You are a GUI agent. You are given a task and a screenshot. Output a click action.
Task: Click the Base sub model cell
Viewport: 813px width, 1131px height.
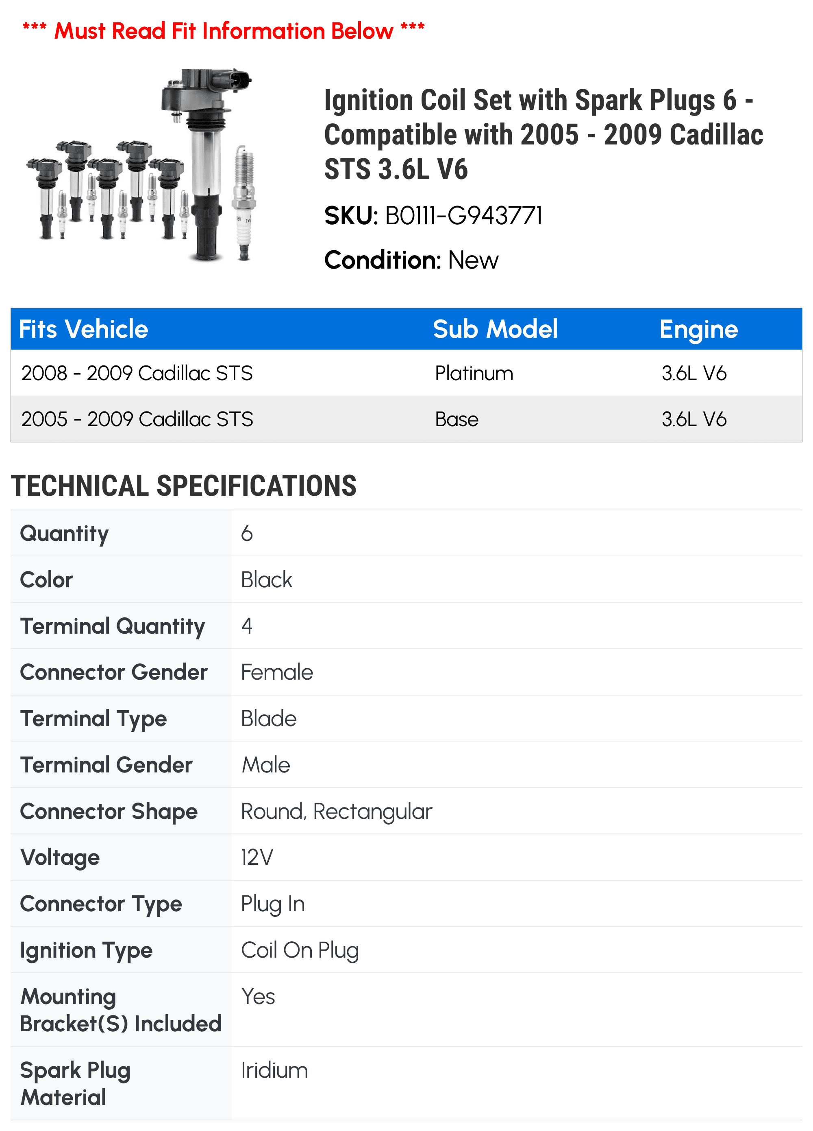(x=456, y=419)
